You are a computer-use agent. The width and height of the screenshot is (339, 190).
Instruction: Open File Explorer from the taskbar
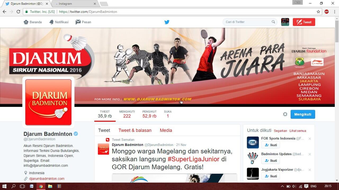click(50, 186)
